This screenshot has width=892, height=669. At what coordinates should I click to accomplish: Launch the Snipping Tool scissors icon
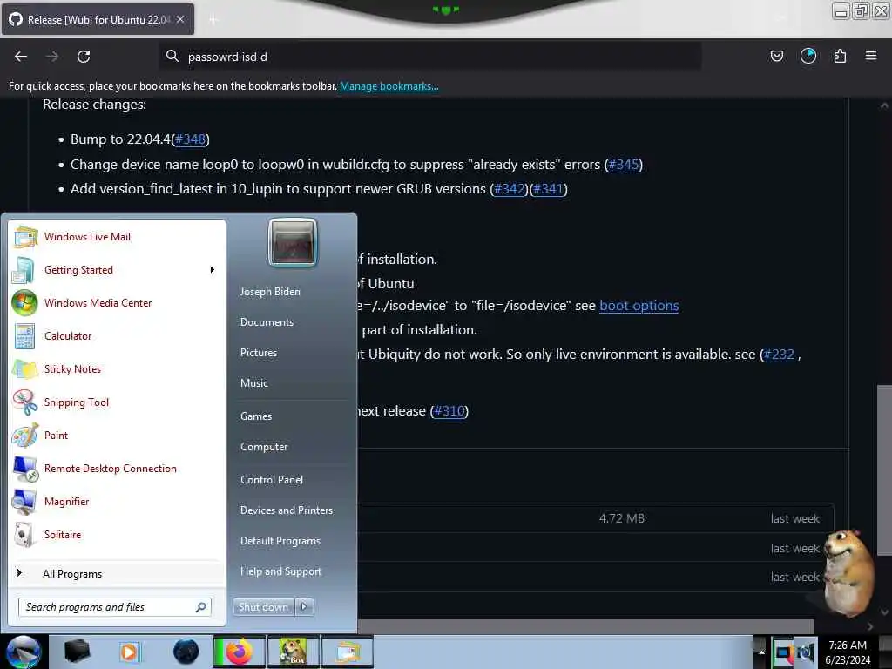tap(24, 402)
